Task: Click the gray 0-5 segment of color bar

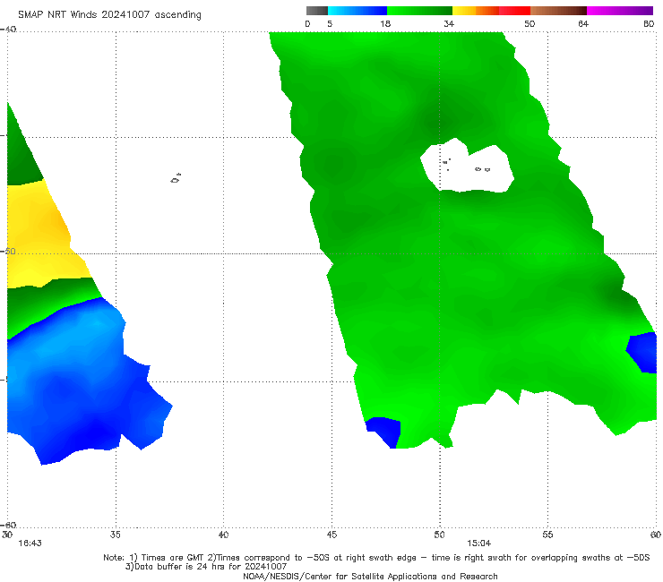Action: (x=317, y=11)
